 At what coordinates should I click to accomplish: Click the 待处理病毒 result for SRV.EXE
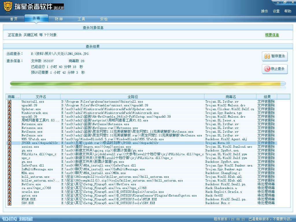click(x=266, y=203)
